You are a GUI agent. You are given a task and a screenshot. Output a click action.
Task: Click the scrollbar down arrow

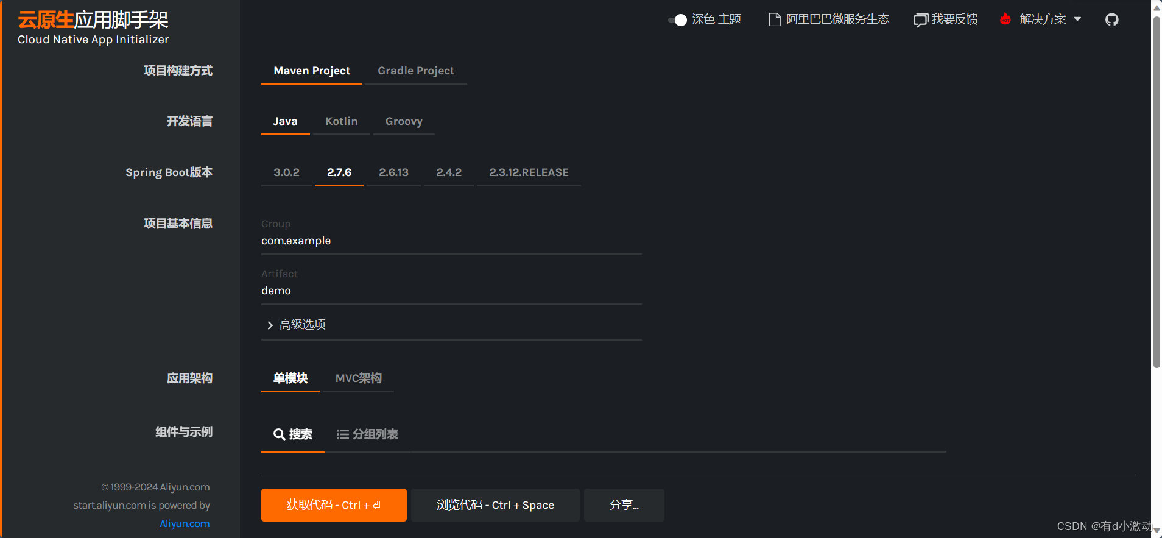point(1157,531)
